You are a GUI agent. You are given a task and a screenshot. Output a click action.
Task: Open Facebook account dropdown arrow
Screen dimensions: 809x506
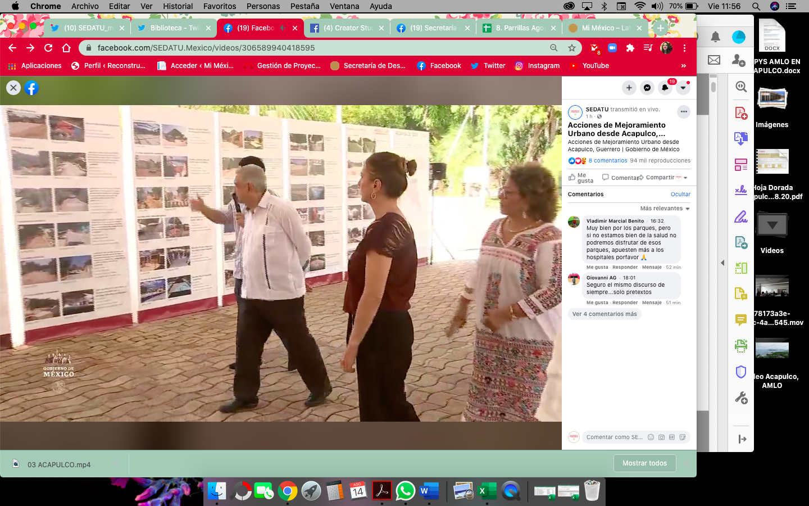(683, 88)
